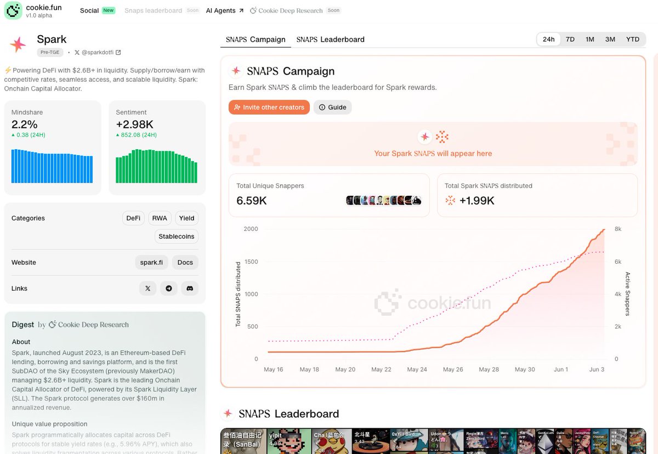Open the SanBai leaderboard tile

point(243,441)
